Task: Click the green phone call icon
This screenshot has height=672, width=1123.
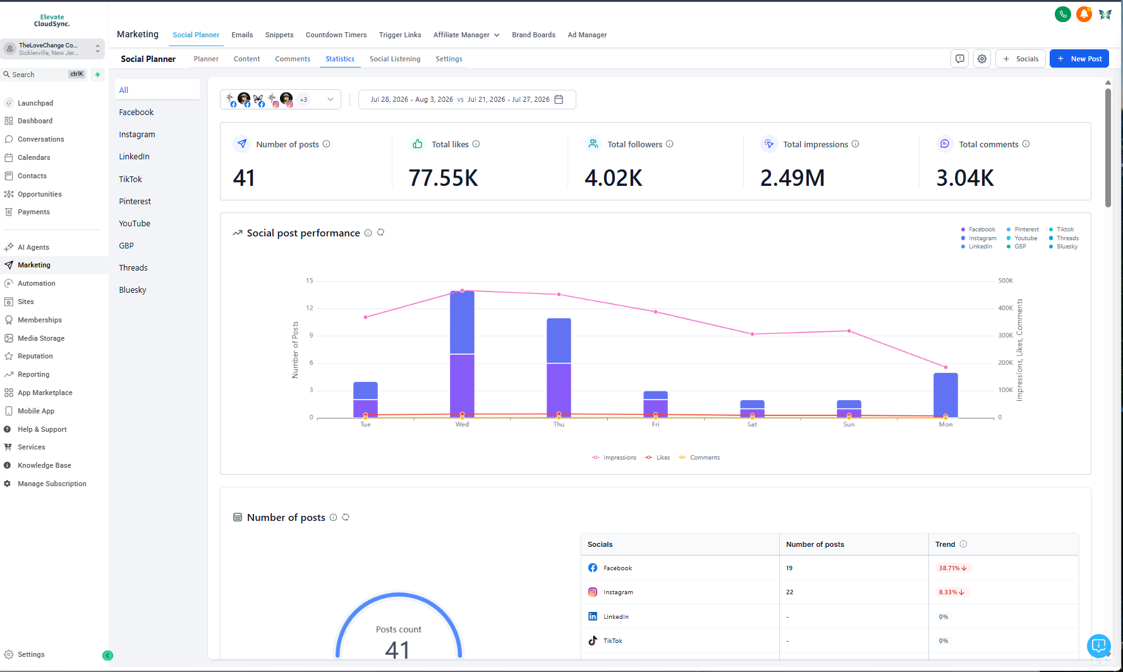Action: tap(1063, 14)
